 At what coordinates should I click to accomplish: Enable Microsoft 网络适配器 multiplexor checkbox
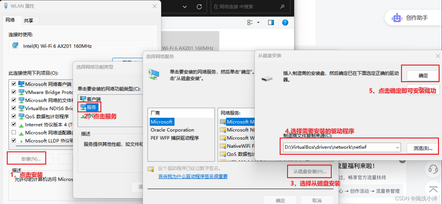point(14,133)
